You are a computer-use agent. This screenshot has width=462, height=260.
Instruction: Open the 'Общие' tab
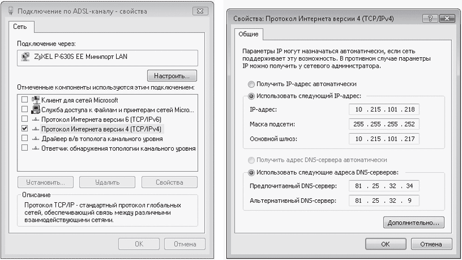[x=248, y=35]
